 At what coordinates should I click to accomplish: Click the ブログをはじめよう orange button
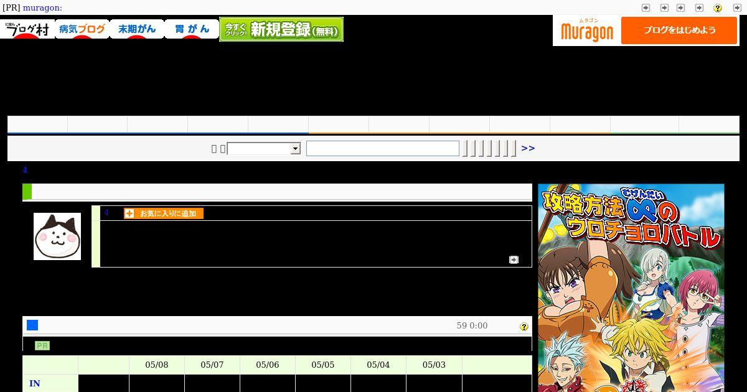679,30
